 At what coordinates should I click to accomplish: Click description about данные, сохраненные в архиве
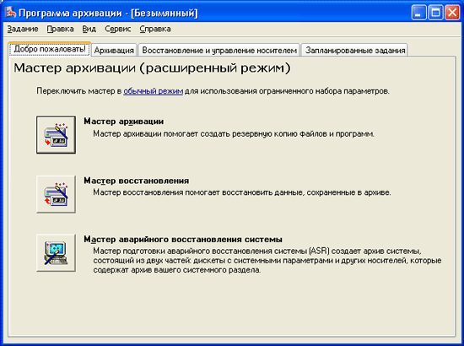pos(242,192)
